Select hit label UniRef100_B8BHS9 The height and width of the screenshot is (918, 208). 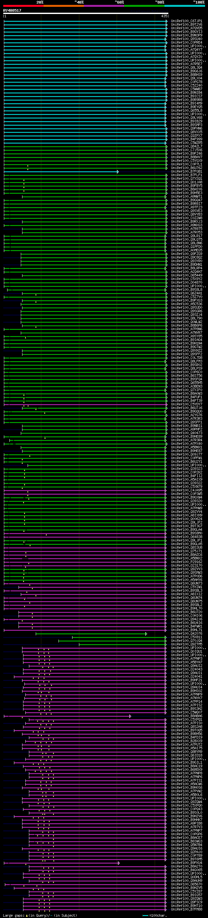coord(186,75)
